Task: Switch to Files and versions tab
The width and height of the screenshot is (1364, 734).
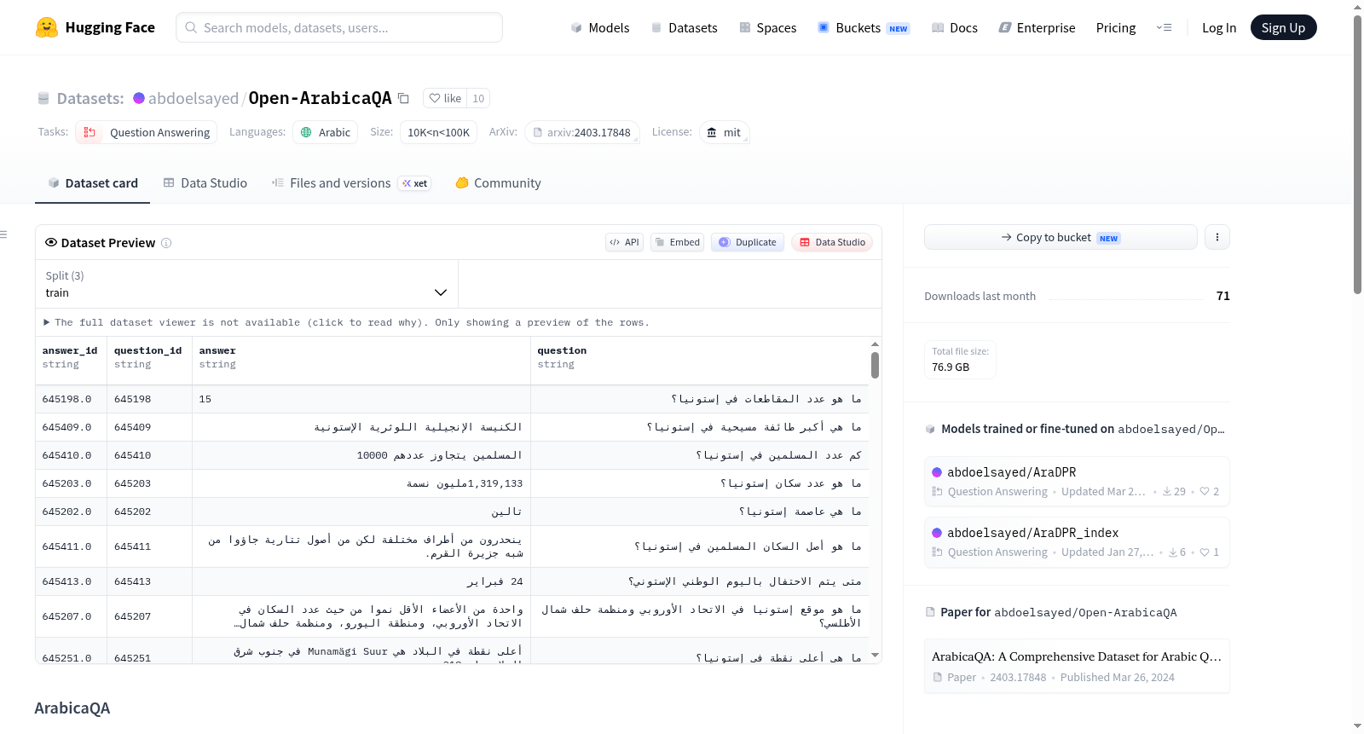Action: click(351, 183)
